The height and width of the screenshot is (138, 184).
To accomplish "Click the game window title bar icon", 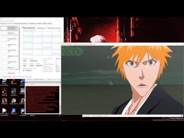I will [x=63, y=44].
